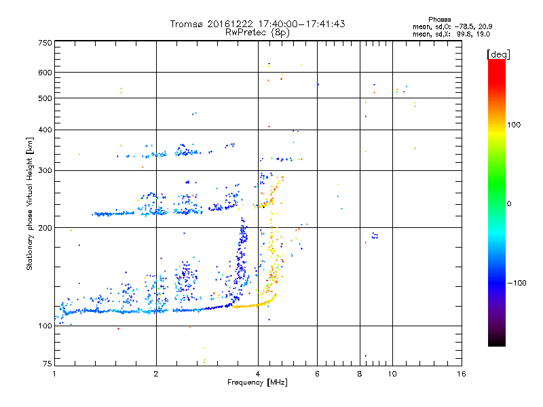543x407 pixels.
Task: Click the x-axis '16' tick label
Action: pos(462,374)
